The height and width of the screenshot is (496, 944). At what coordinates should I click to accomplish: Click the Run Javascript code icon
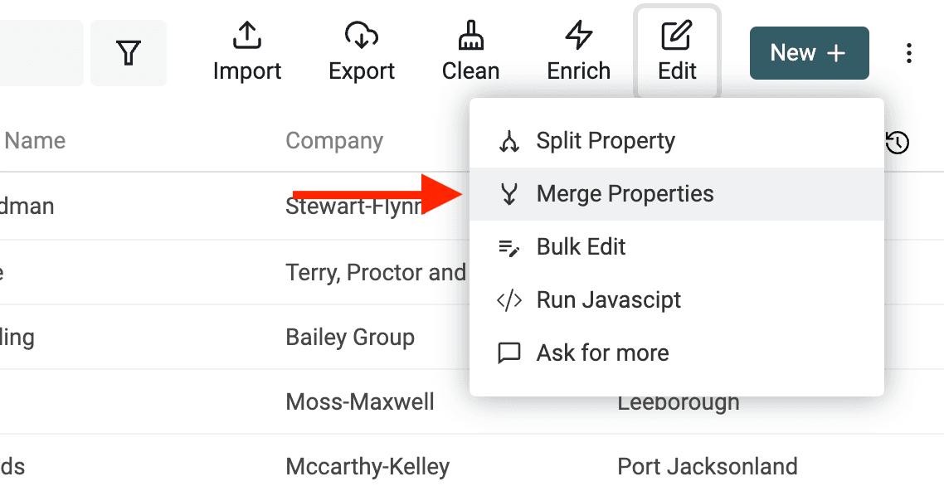pos(511,299)
